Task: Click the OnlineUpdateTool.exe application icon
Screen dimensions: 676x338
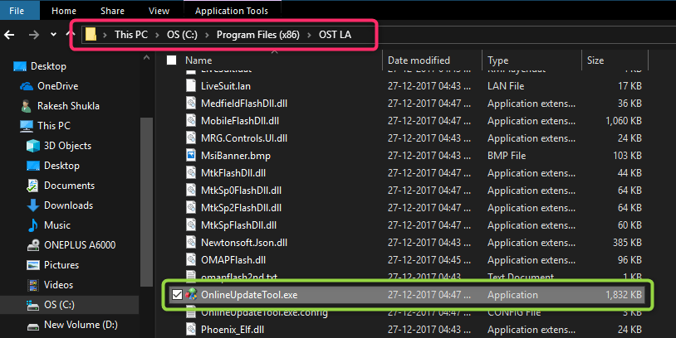Action: point(190,295)
